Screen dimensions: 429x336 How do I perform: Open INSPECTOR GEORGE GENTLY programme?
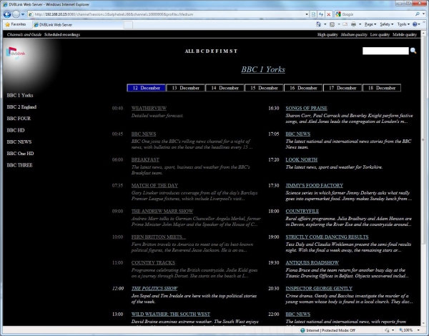pyautogui.click(x=319, y=288)
